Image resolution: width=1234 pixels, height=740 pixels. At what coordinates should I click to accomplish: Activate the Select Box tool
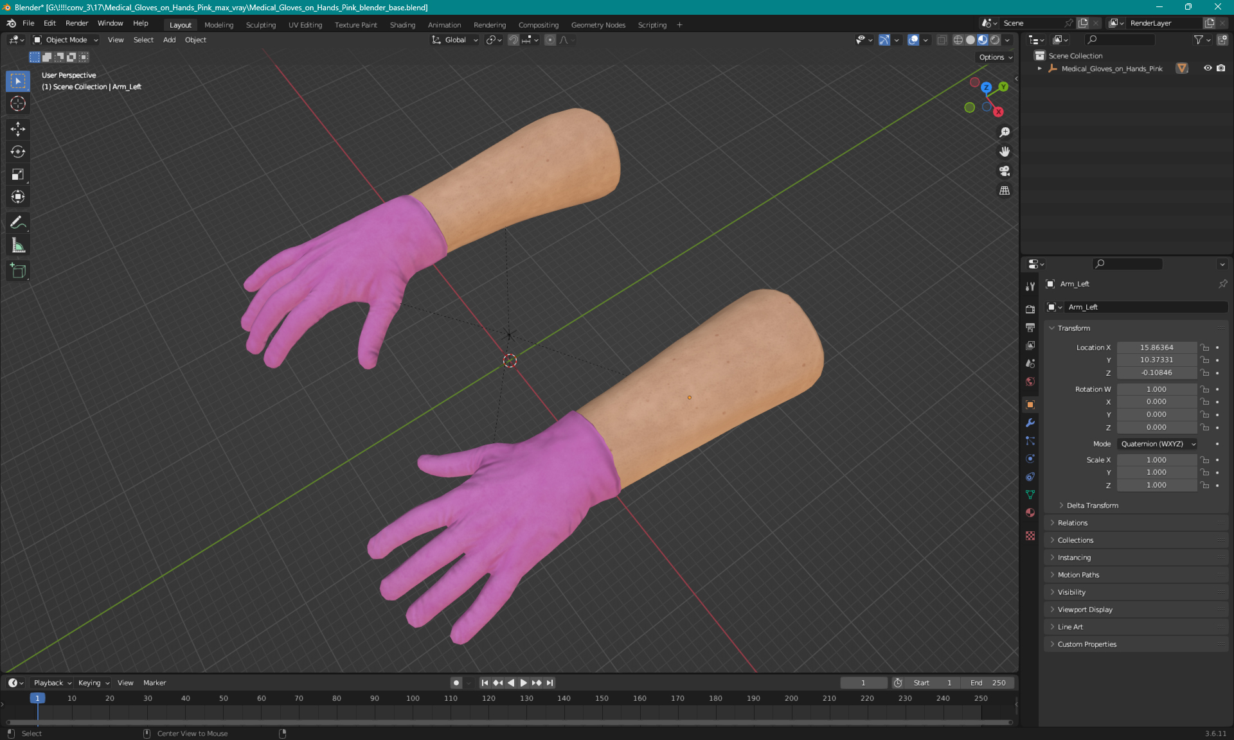click(18, 81)
